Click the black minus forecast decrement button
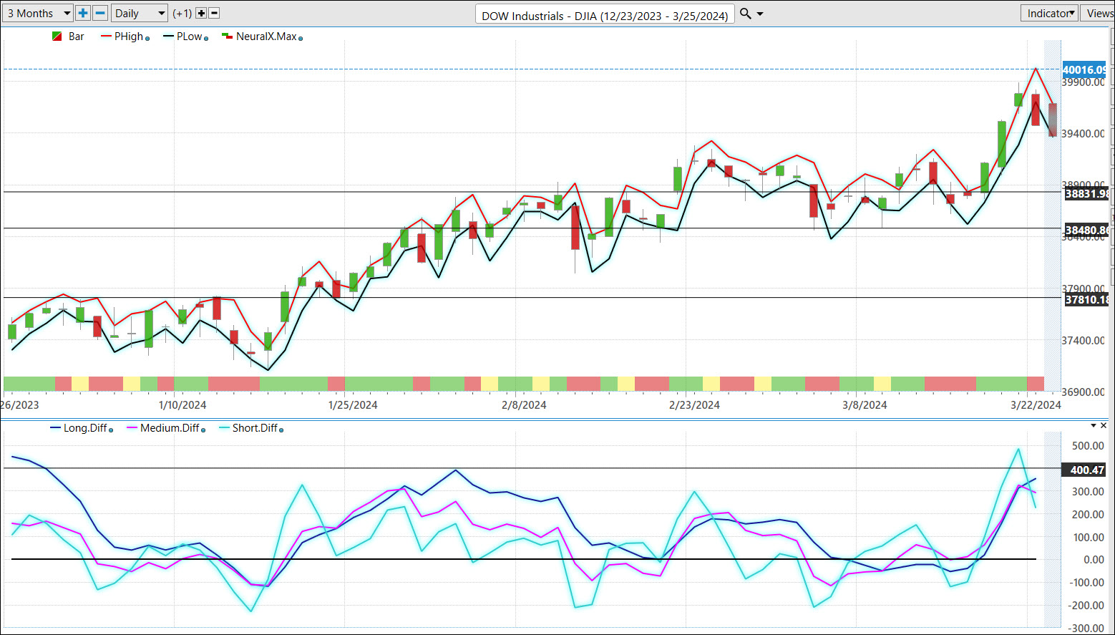1115x635 pixels. (x=214, y=14)
